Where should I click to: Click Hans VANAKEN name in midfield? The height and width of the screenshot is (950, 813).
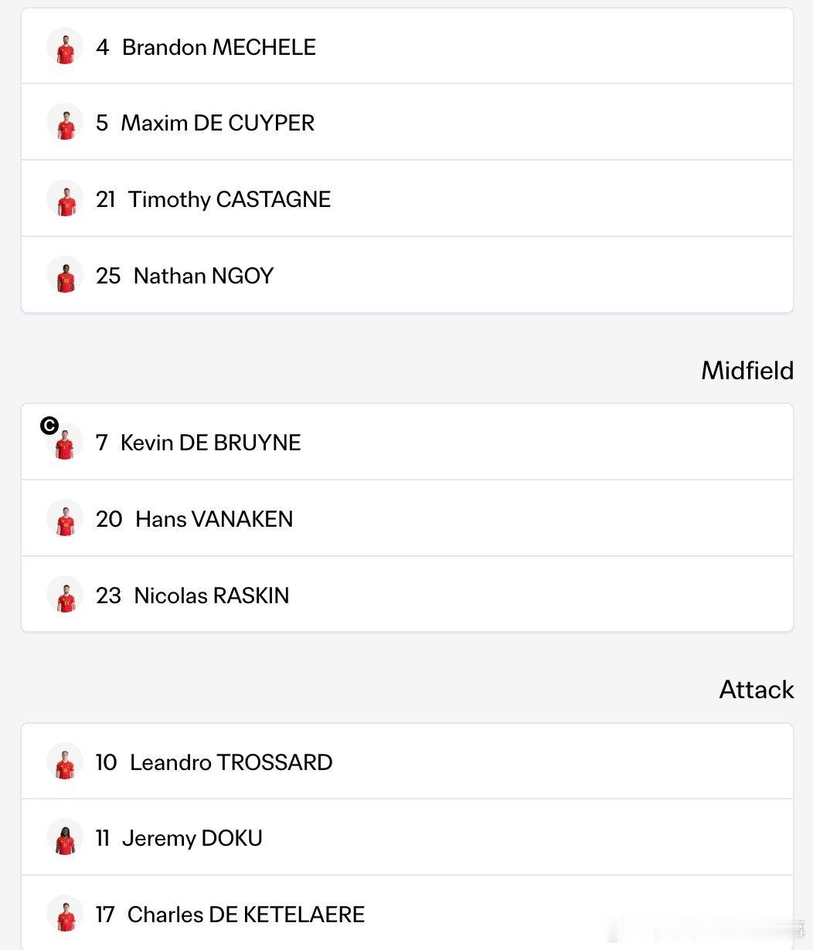pos(214,519)
